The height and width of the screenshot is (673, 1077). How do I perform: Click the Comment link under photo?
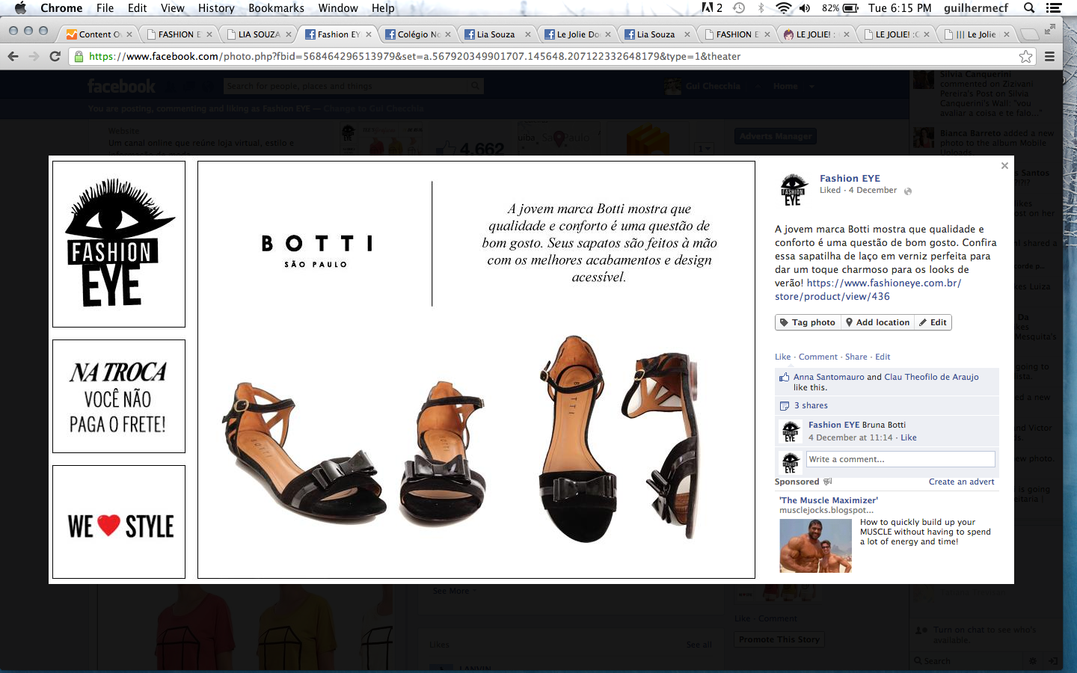818,357
